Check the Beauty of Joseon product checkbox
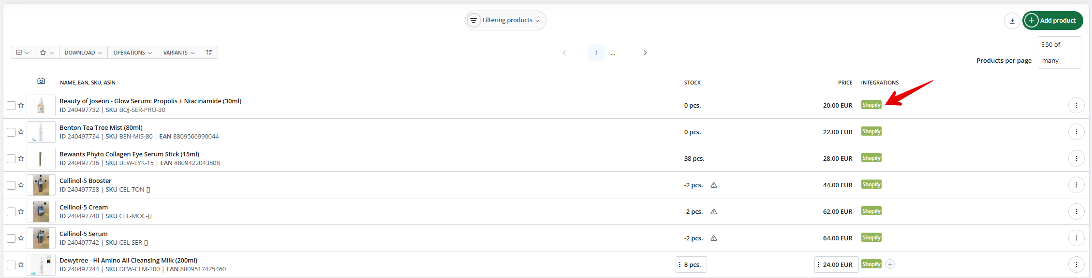This screenshot has height=278, width=1092. tap(11, 106)
